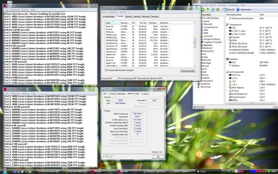Sort processes by the Name column header
The image size is (278, 174).
(x=112, y=23)
